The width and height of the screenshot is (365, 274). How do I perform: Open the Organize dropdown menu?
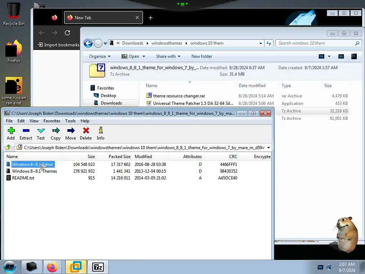(x=100, y=56)
